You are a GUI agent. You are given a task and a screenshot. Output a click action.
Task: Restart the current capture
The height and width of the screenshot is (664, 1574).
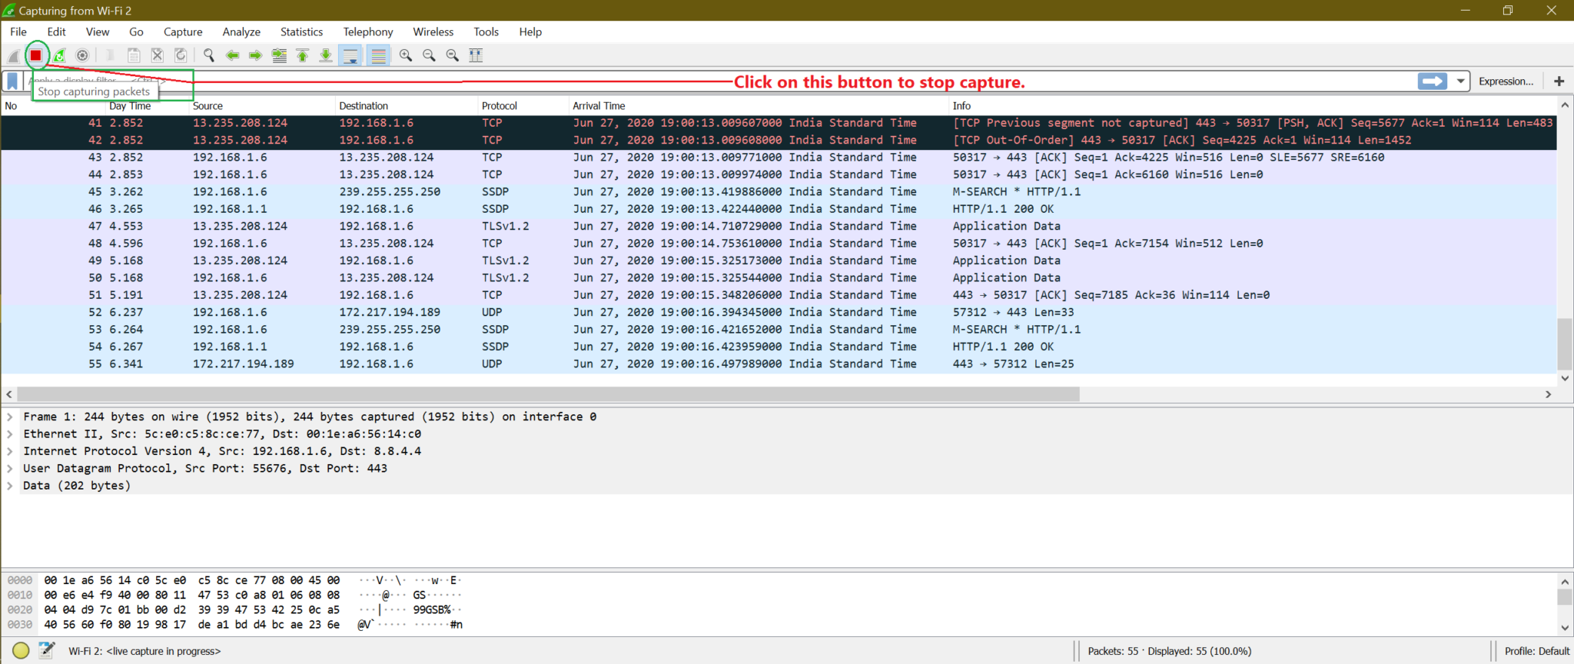(59, 55)
